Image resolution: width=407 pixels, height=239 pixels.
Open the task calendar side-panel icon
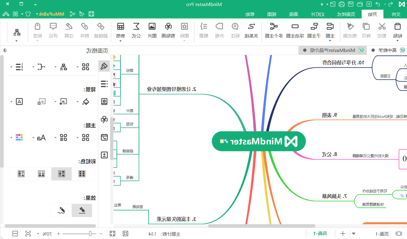click(104, 137)
